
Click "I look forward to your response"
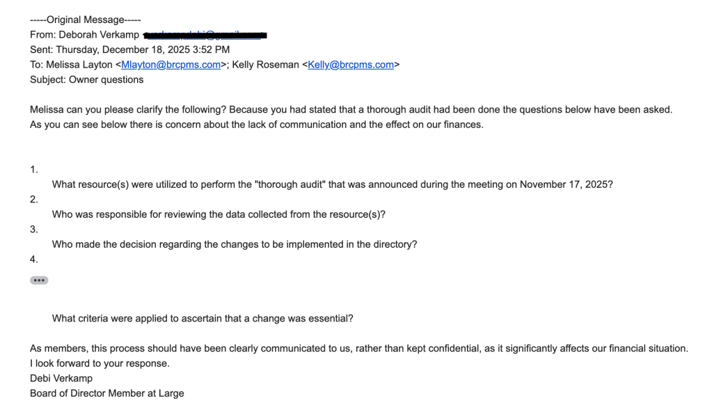coord(100,363)
